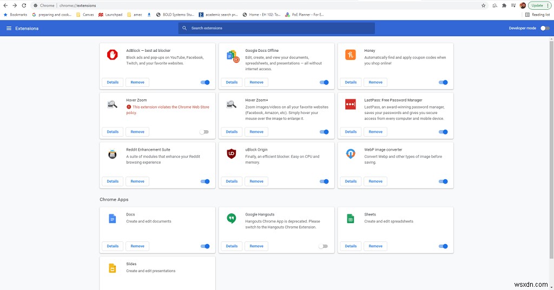Viewport: 554px width, 290px height.
Task: Open the Launchpad bookmark
Action: tap(112, 15)
